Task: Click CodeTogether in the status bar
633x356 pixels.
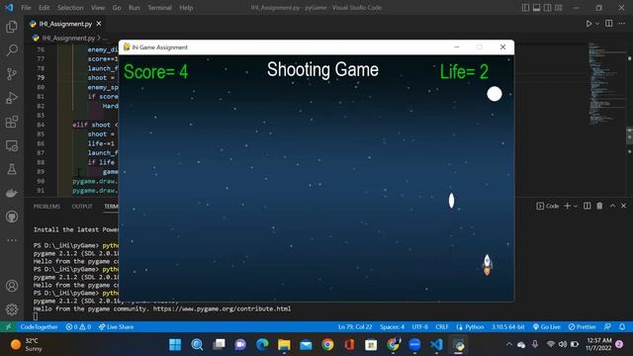Action: tap(39, 327)
